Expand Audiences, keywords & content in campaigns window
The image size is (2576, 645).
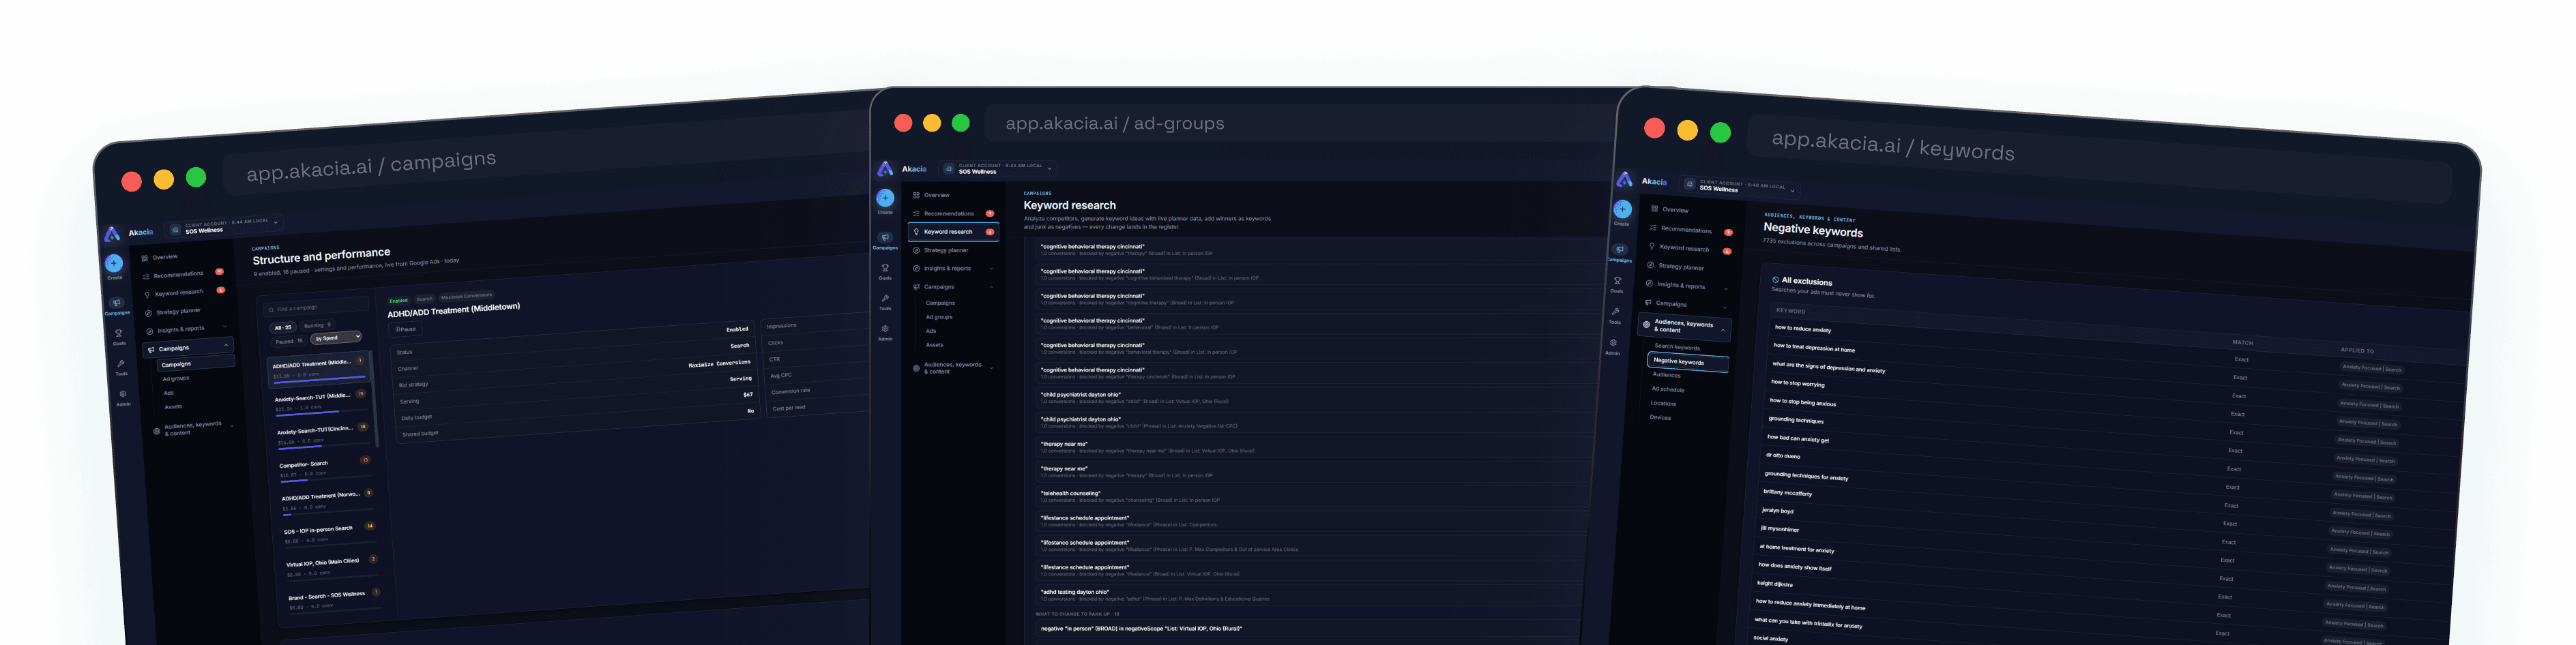195,428
